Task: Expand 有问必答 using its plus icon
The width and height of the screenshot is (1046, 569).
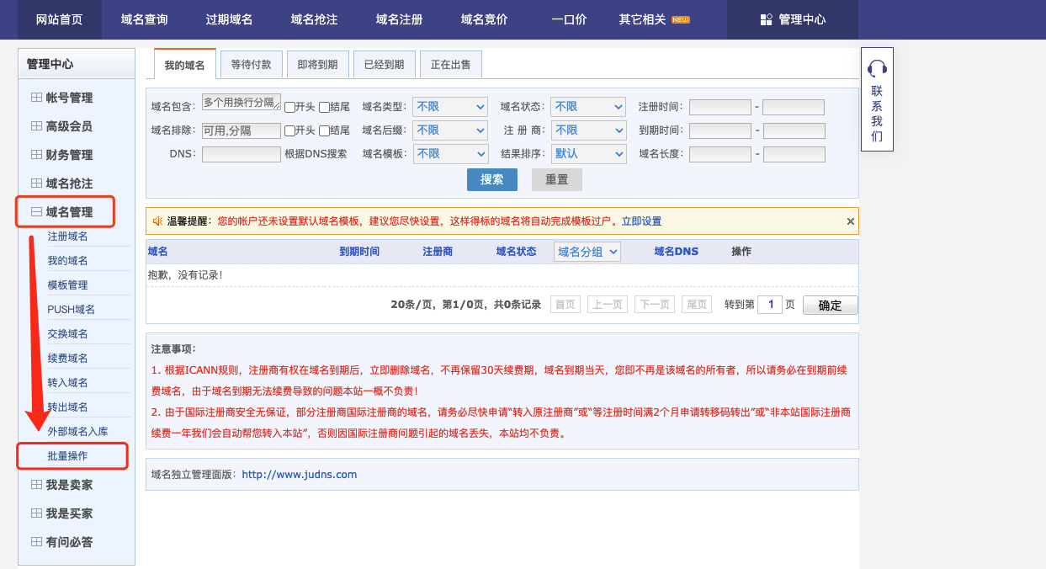Action: click(x=36, y=542)
